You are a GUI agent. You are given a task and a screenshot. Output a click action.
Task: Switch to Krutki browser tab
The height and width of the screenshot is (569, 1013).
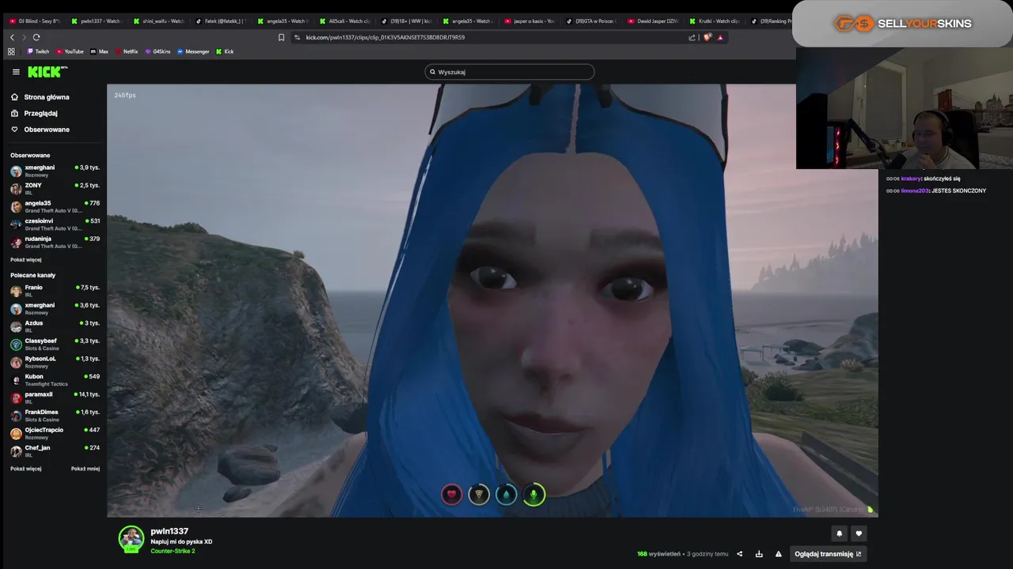pyautogui.click(x=714, y=21)
